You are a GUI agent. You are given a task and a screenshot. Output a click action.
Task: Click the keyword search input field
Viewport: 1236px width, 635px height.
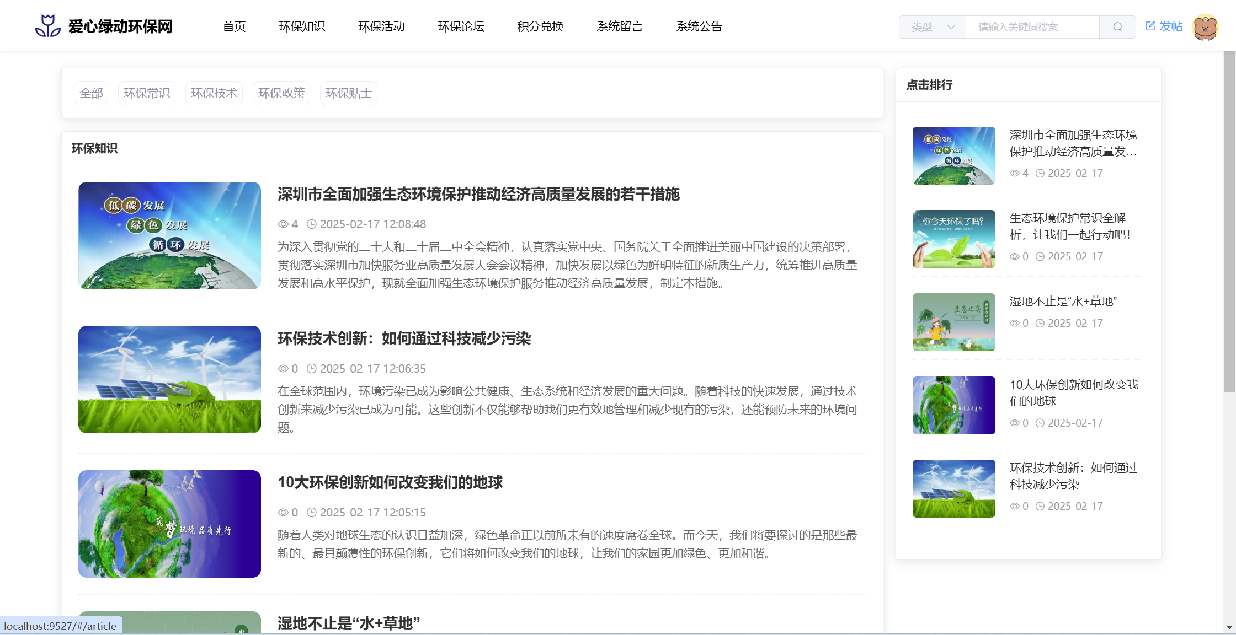pyautogui.click(x=1032, y=27)
